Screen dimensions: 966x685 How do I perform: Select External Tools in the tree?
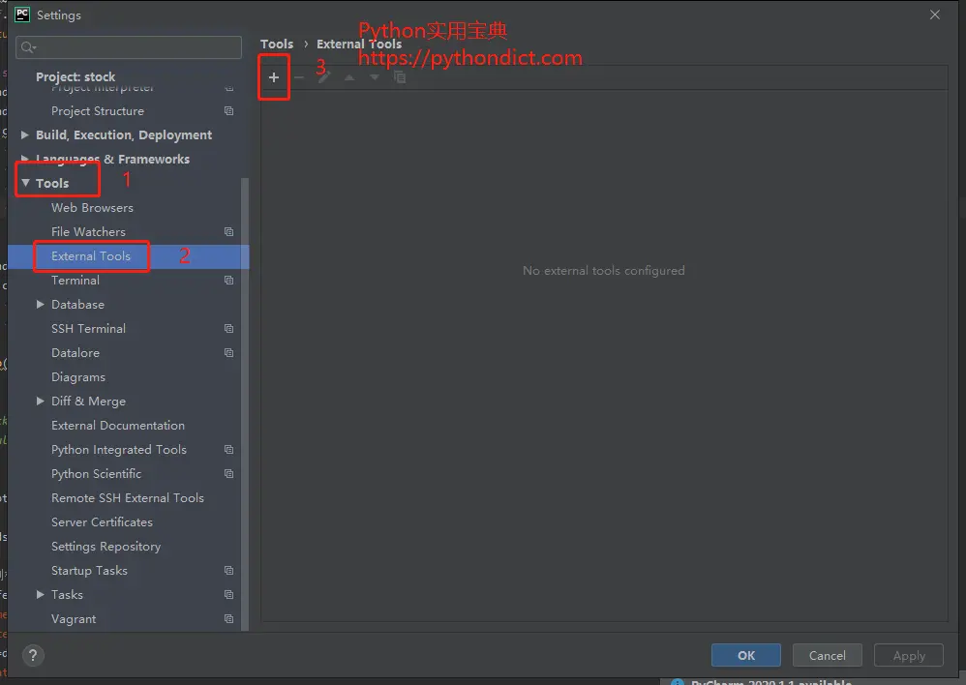pyautogui.click(x=91, y=256)
